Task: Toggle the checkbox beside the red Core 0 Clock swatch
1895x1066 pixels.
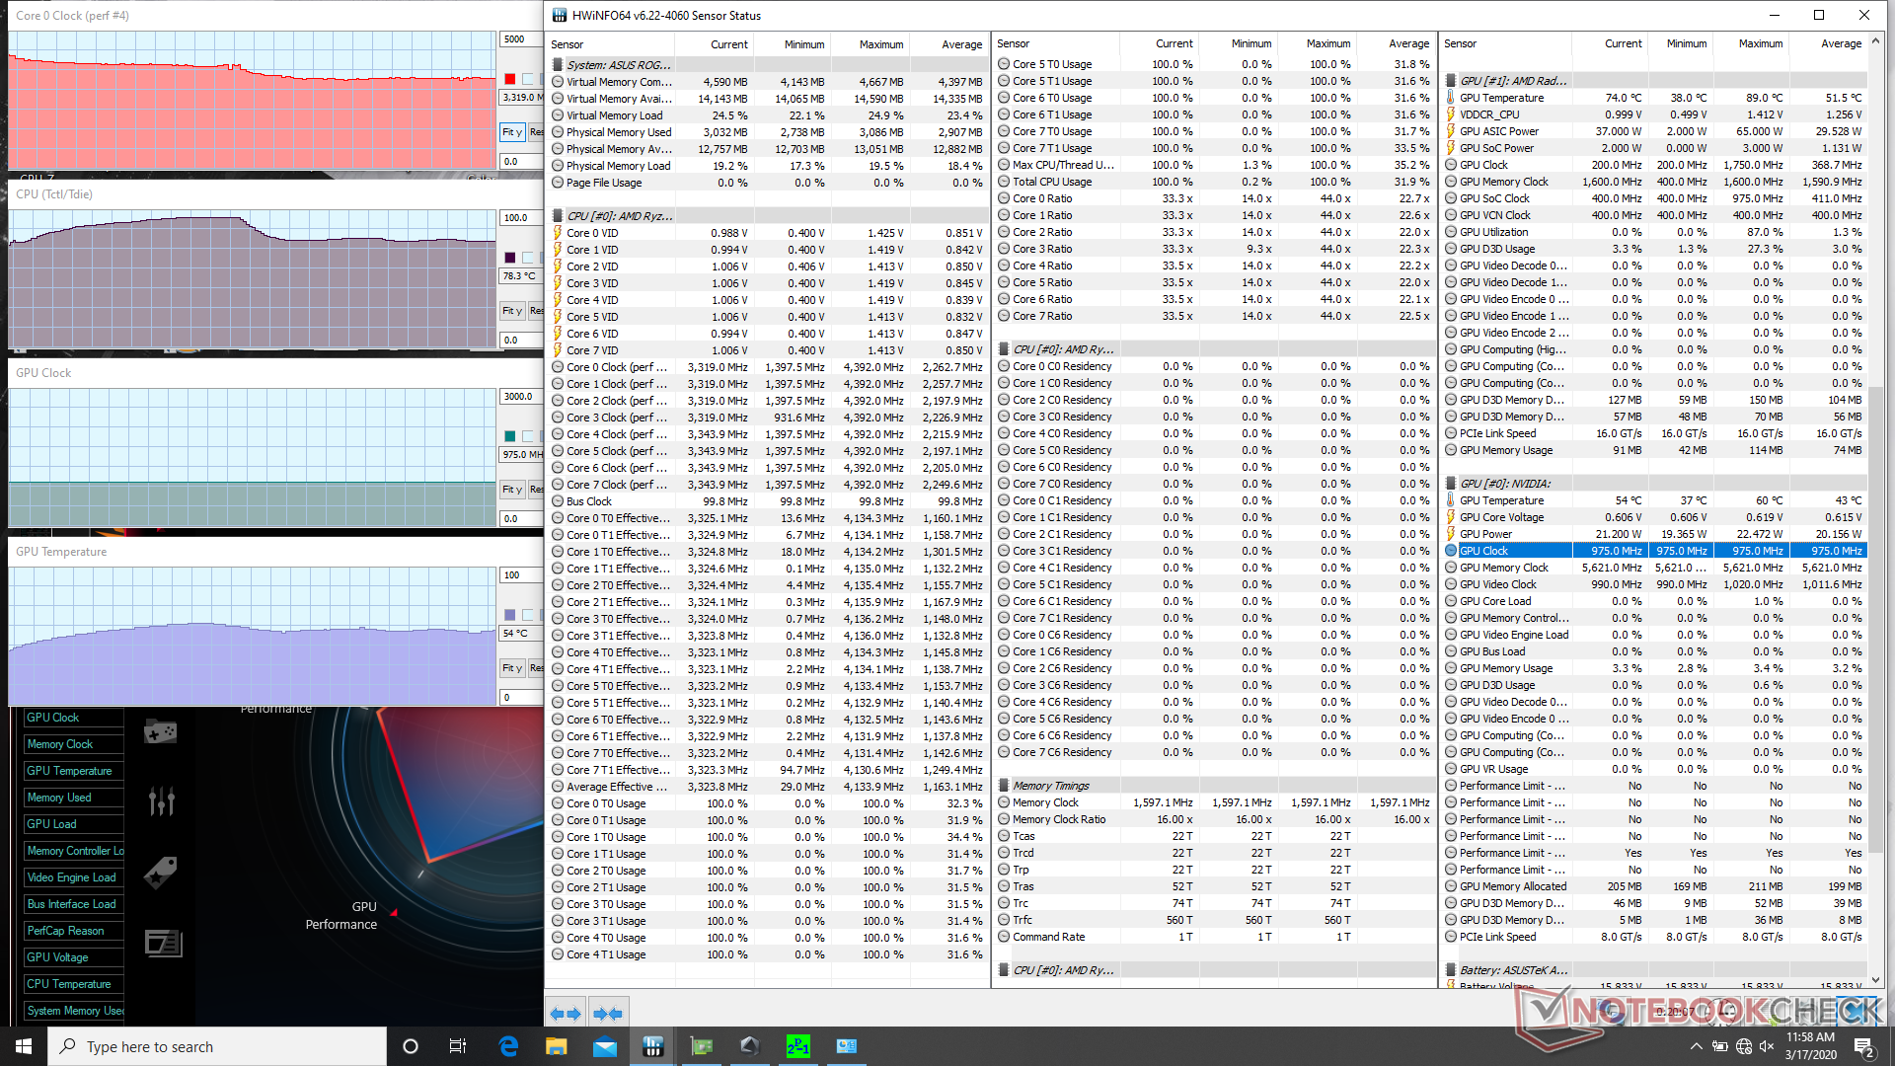Action: (528, 79)
